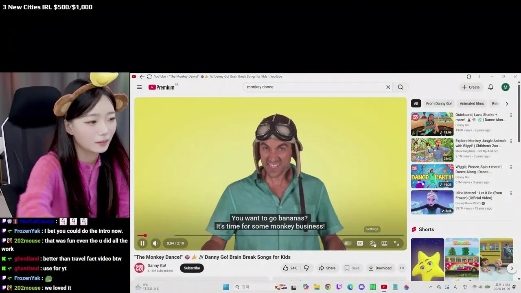Open options menu for Wiggle, Freeze video
The image size is (521, 293).
click(511, 167)
